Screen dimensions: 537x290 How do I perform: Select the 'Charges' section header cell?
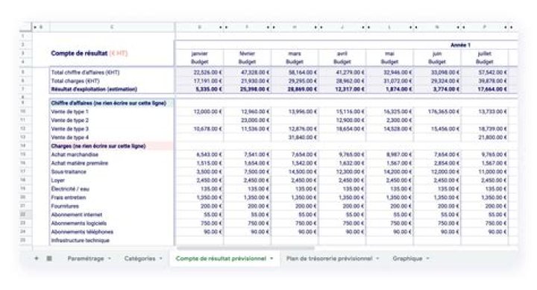point(112,146)
